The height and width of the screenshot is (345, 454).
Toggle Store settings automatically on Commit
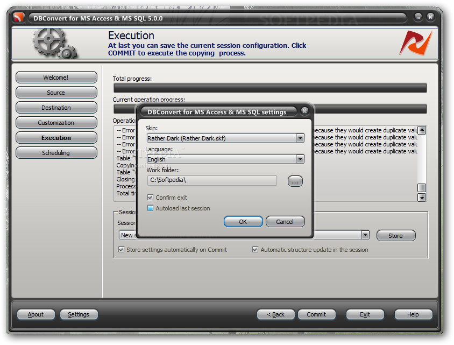pos(122,249)
